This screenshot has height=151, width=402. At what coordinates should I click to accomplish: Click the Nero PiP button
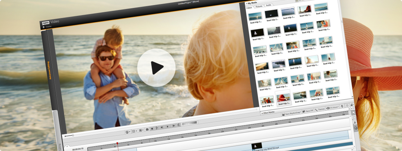[x=308, y=111]
